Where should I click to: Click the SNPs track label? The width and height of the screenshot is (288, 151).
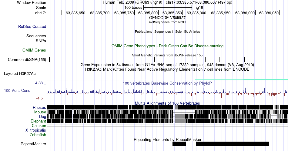click(41, 41)
